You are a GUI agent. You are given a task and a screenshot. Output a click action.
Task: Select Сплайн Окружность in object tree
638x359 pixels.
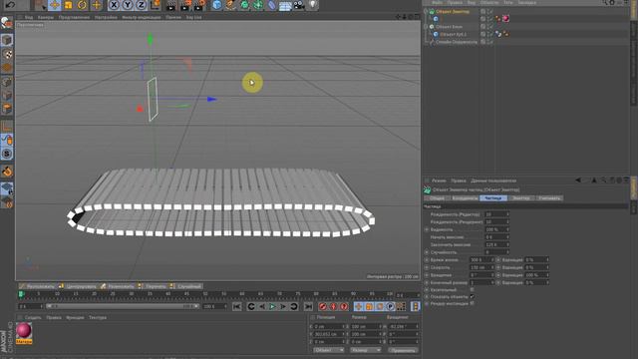(457, 42)
